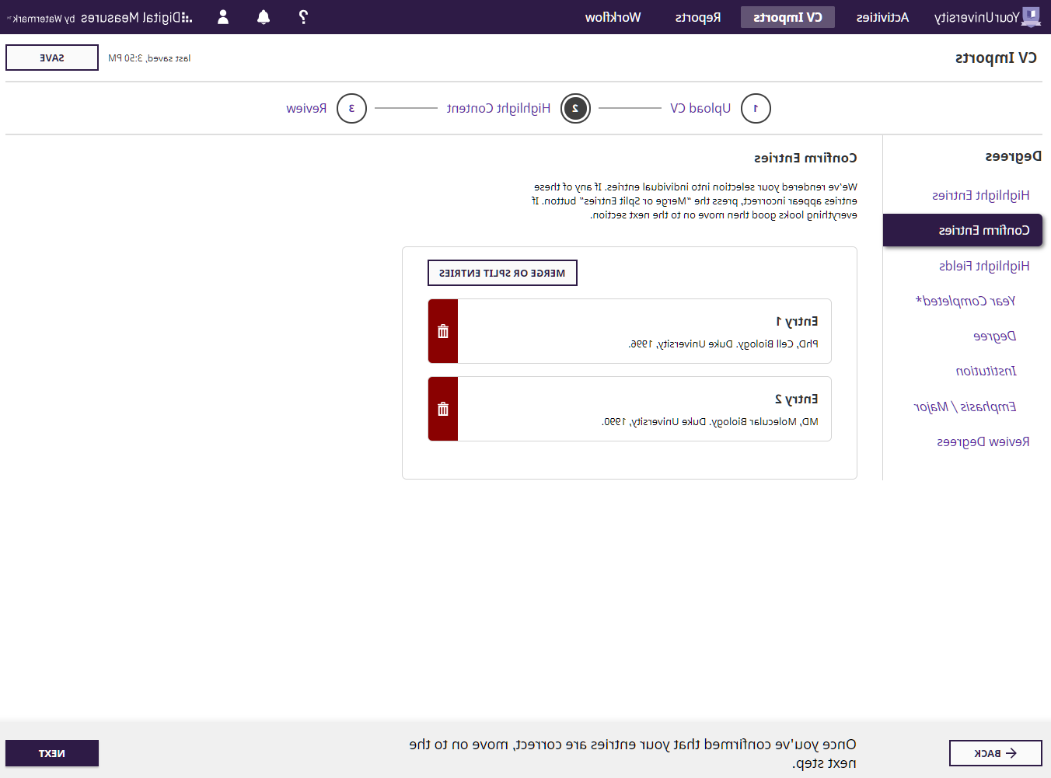
Task: Click Merge or Split Entries button
Action: [x=502, y=273]
